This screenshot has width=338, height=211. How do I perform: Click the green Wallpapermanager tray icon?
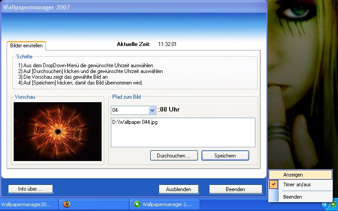click(334, 204)
